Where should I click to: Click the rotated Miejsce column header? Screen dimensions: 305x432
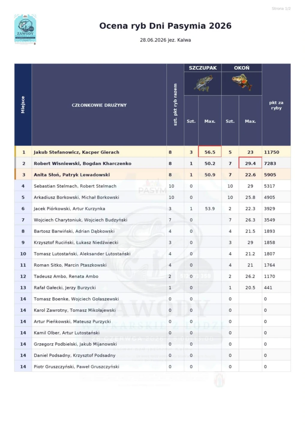click(23, 105)
